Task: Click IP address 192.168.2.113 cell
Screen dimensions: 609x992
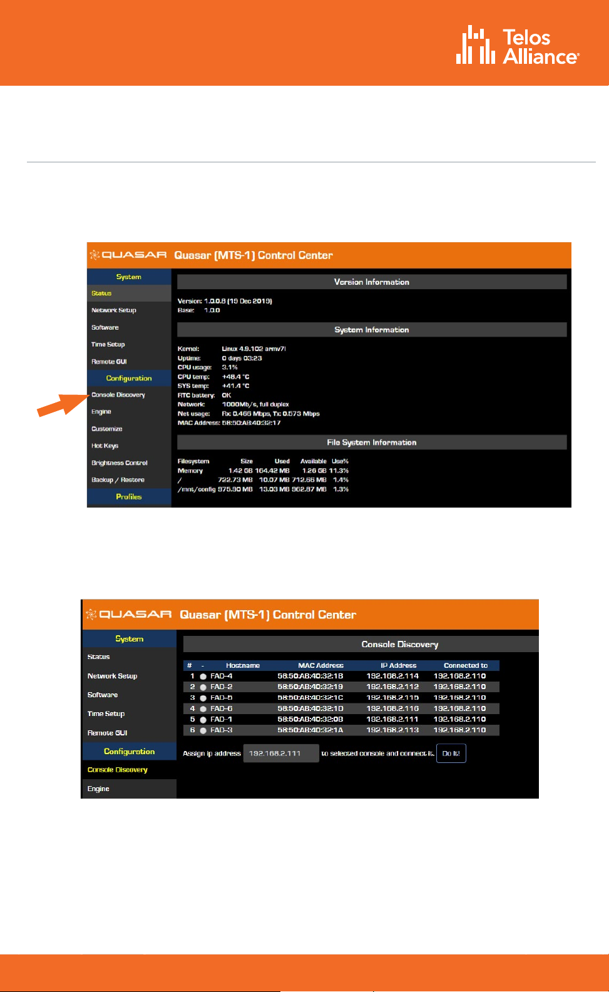Action: point(392,730)
